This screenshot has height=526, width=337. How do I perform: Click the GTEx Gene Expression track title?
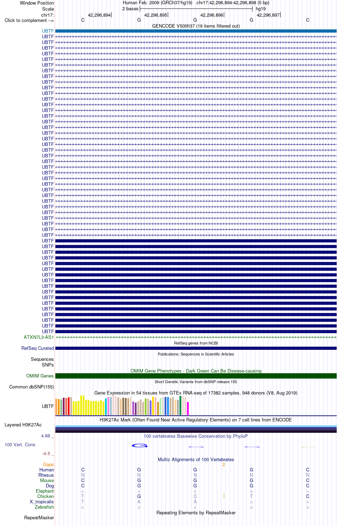point(196,393)
